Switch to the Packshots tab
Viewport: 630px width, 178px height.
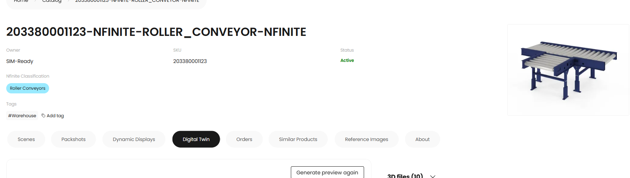click(x=74, y=139)
